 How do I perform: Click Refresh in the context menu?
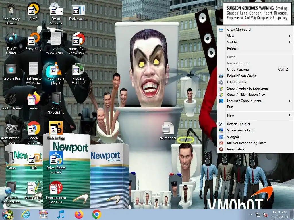(255, 48)
